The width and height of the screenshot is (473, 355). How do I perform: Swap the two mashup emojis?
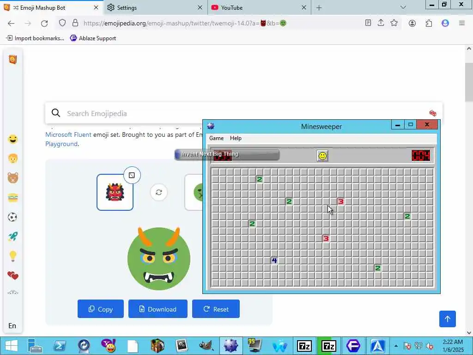click(159, 192)
